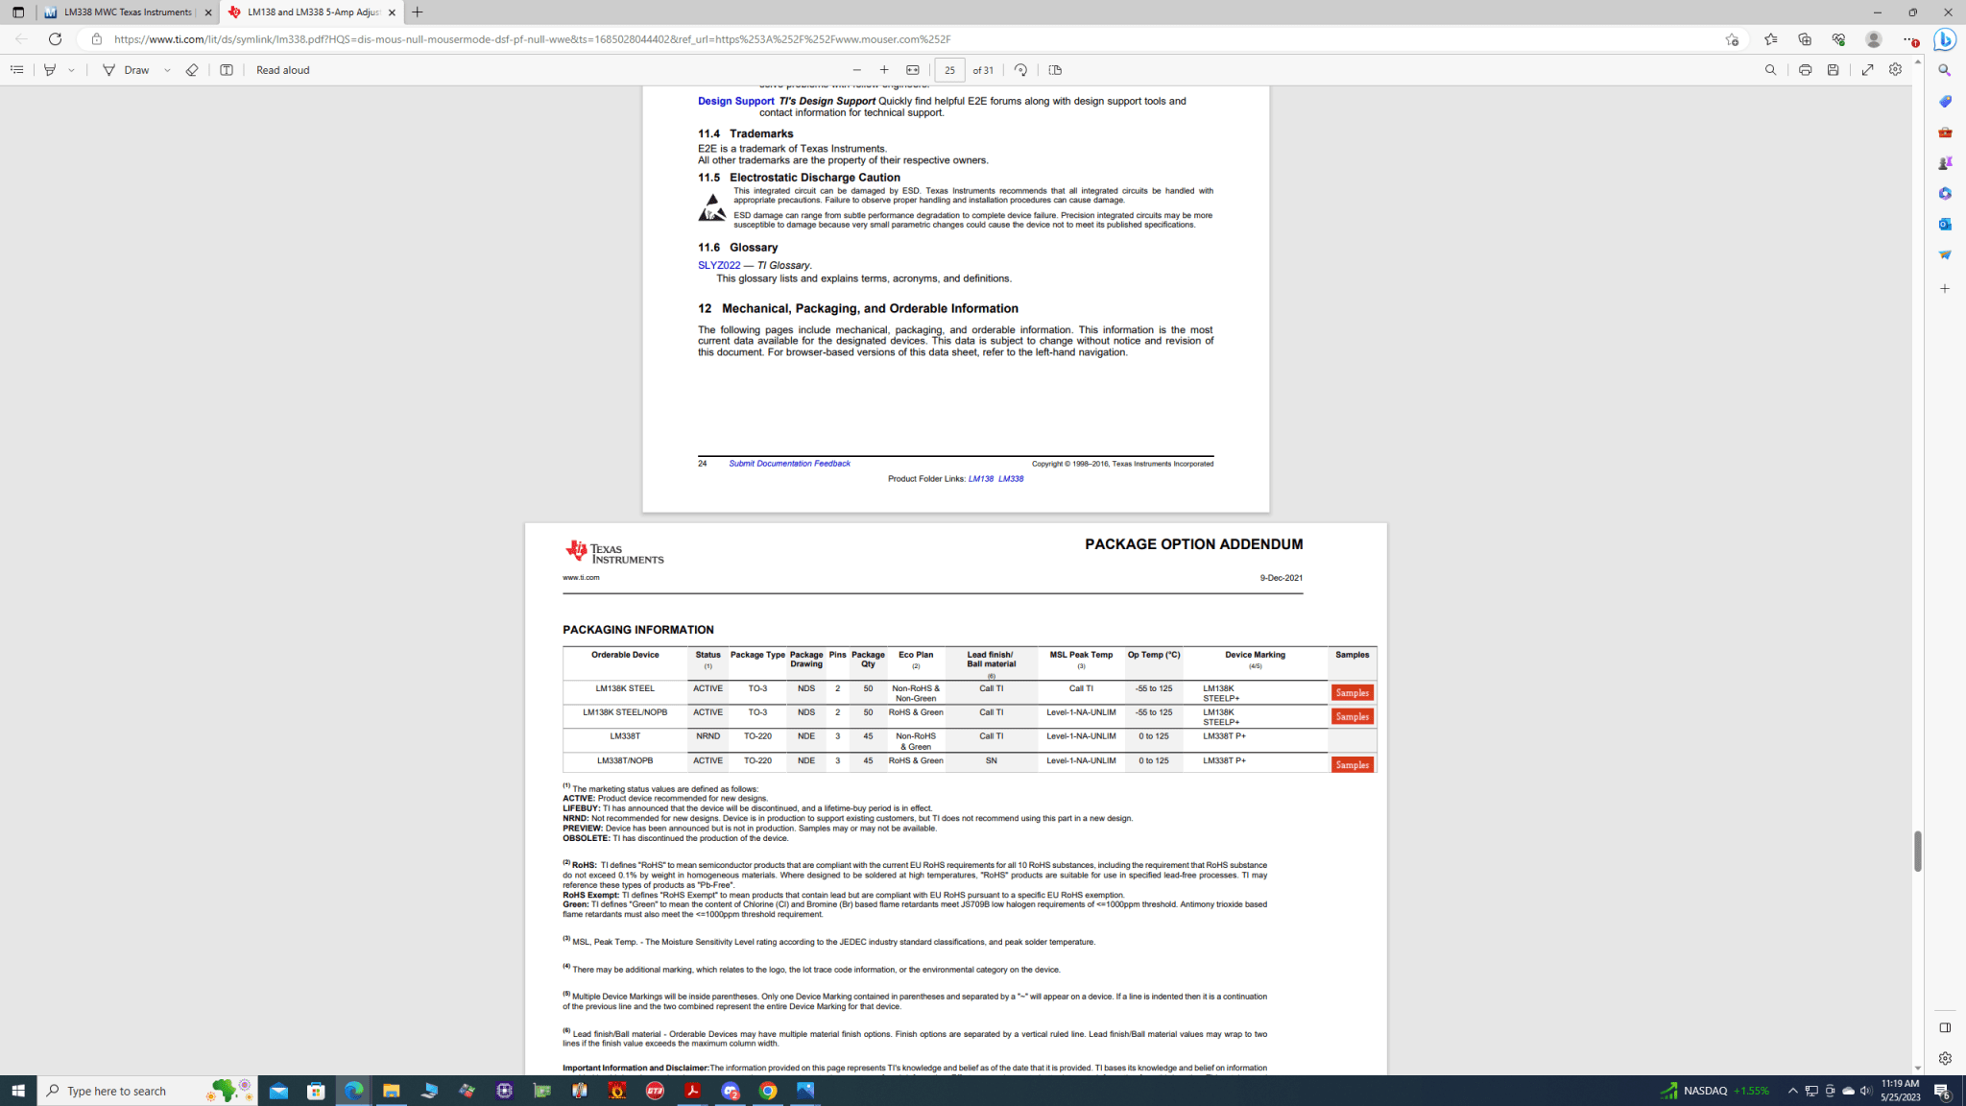Open the profile account icon
This screenshot has height=1106, width=1966.
(x=1873, y=39)
